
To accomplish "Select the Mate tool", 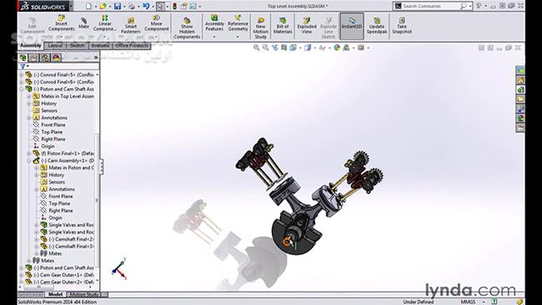I will [x=83, y=23].
